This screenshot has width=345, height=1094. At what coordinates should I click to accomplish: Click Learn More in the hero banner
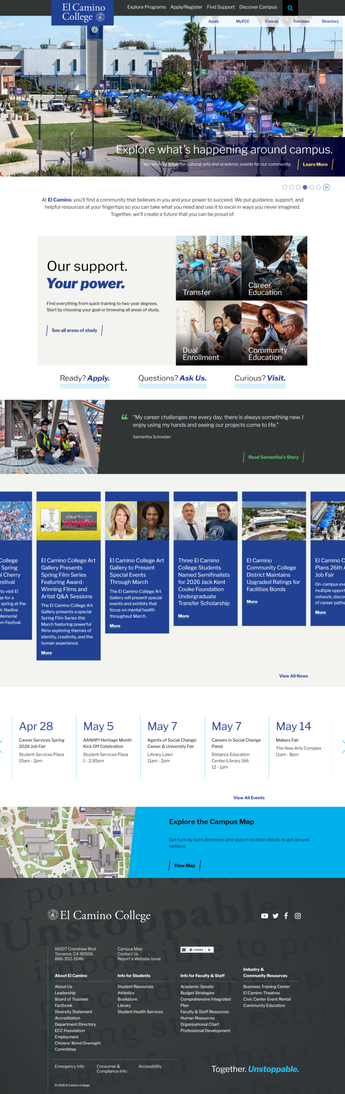point(315,165)
